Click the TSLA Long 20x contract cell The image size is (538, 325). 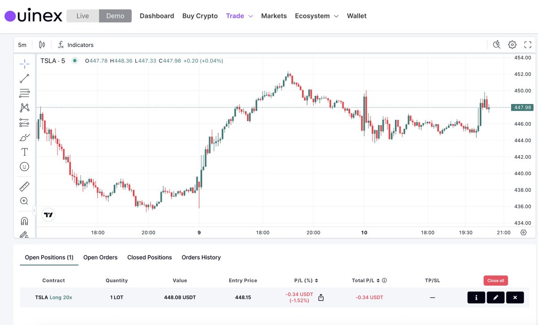(53, 297)
